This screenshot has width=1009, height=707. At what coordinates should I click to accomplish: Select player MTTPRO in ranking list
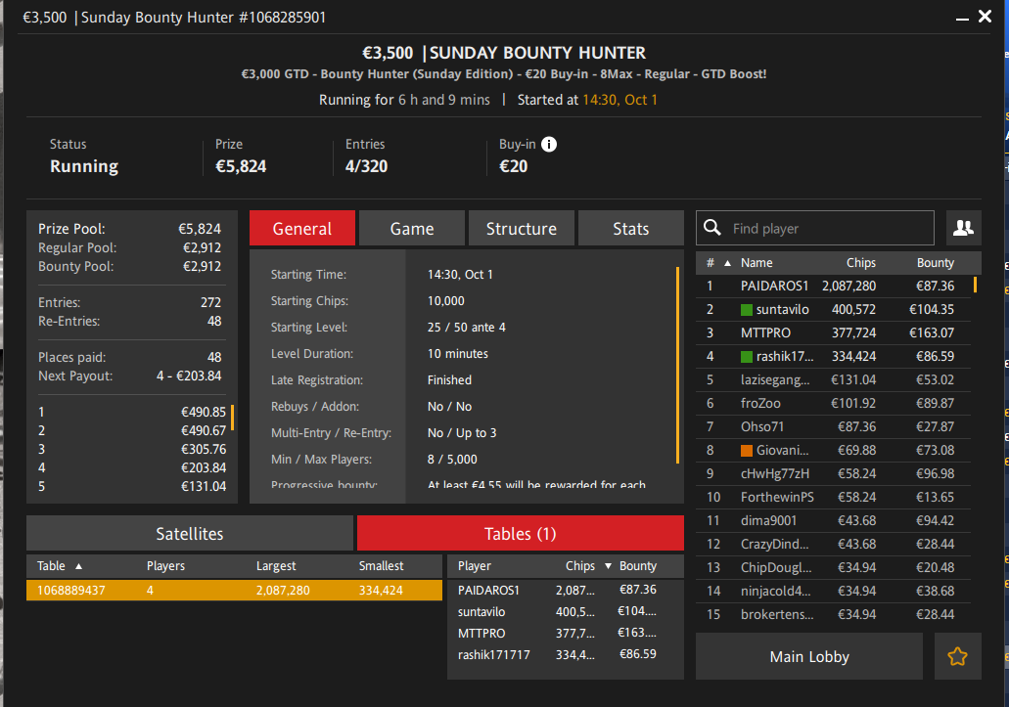(x=833, y=332)
